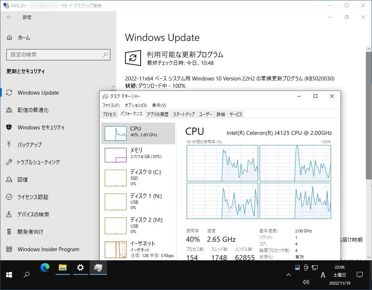Click the 基本速度 value 2.00 GHz
The height and width of the screenshot is (290, 372).
[303, 231]
